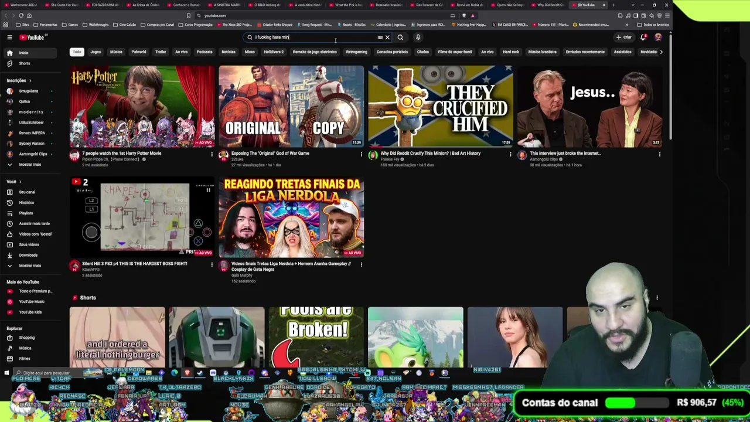Open Sydney Watson subscription channel

29,144
